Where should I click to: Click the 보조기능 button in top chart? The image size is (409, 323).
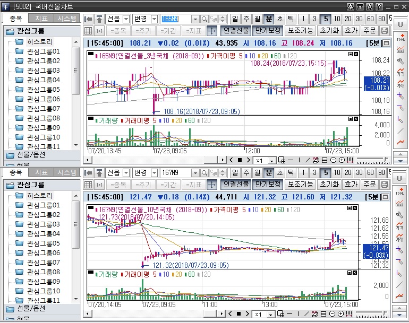(x=301, y=31)
